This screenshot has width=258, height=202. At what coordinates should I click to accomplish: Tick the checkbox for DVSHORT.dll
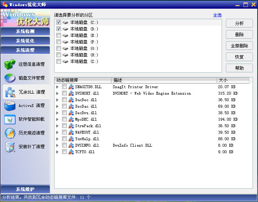(64, 93)
